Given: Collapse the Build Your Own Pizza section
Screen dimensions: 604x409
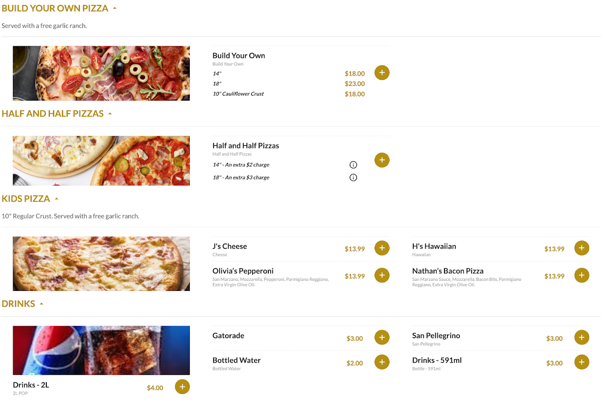Looking at the screenshot, I should tap(115, 9).
